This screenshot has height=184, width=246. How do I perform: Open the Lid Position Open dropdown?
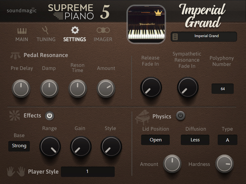click(x=156, y=140)
